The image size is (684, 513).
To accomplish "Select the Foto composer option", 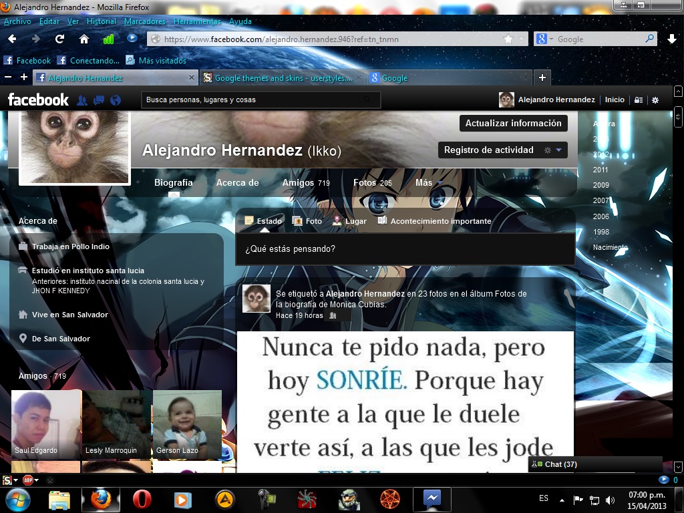I will [307, 221].
